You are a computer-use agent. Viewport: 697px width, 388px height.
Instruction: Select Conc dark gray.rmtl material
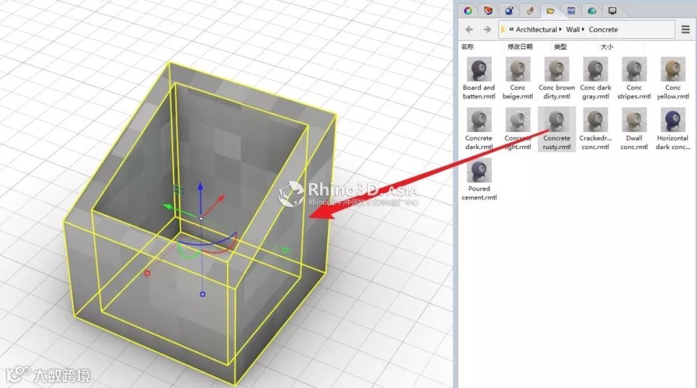click(x=595, y=79)
